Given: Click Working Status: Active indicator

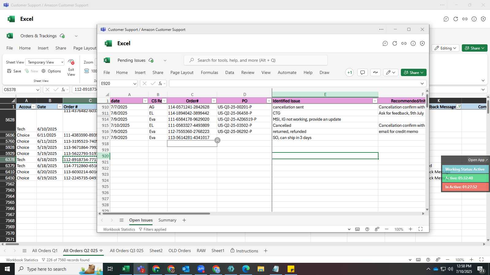Looking at the screenshot, I should [465, 169].
